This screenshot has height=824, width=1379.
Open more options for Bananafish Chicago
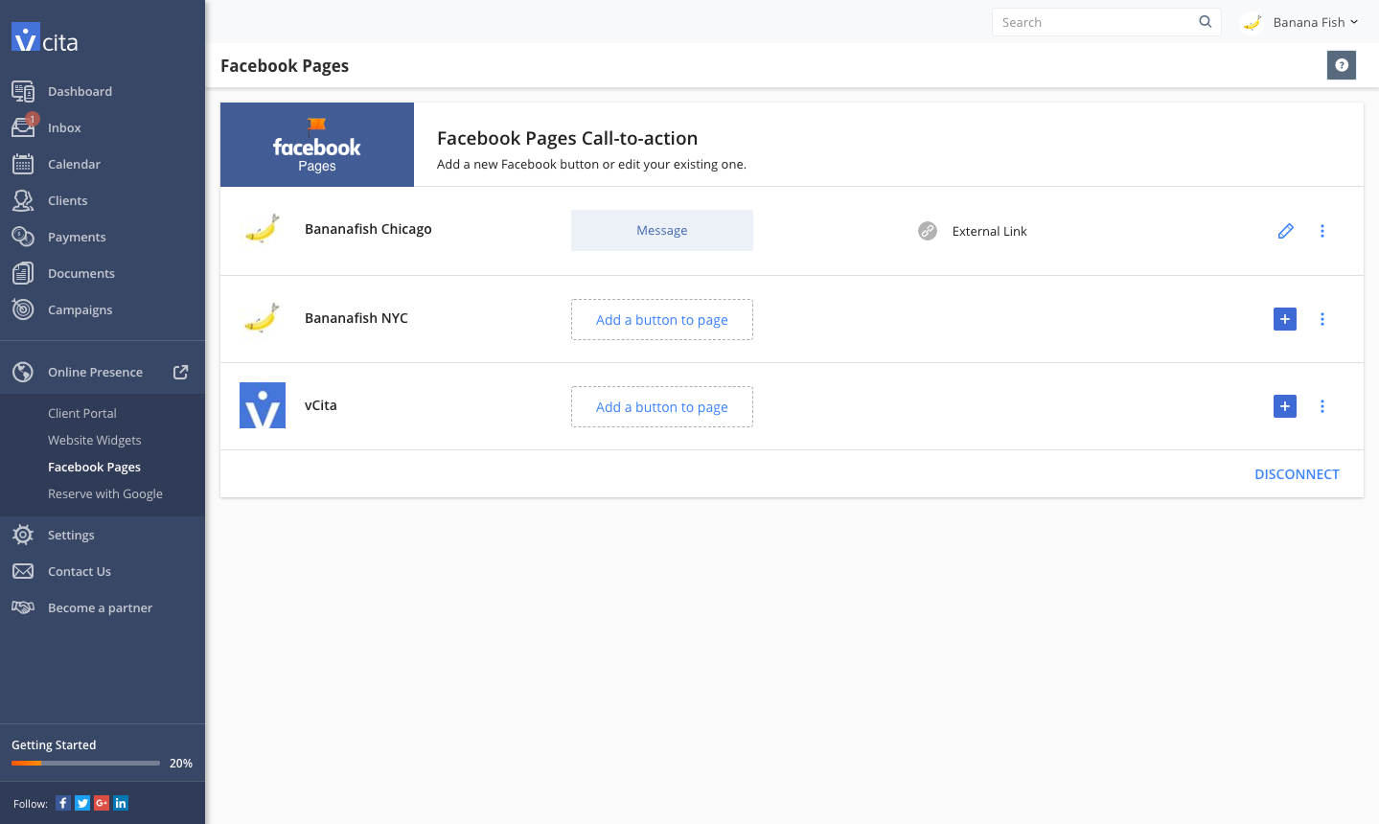point(1322,231)
